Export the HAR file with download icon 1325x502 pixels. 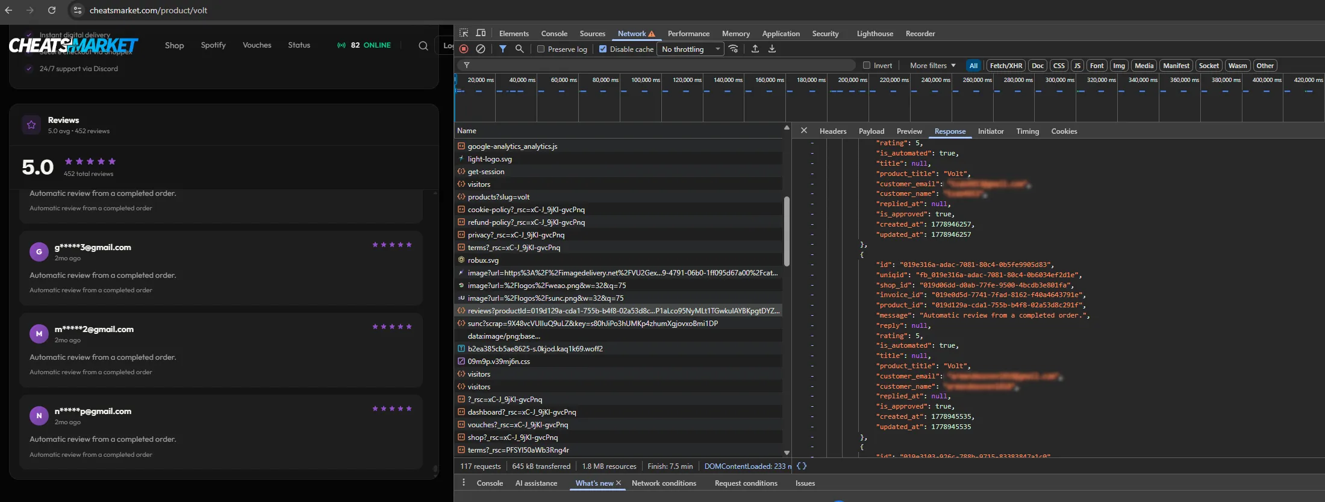click(772, 49)
